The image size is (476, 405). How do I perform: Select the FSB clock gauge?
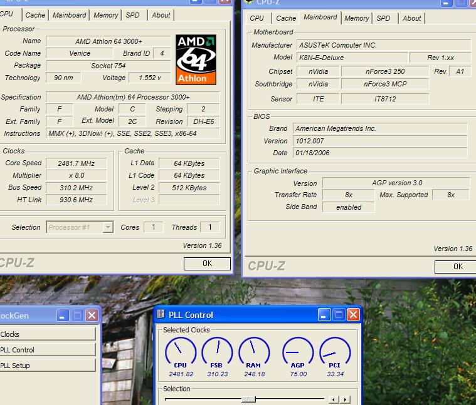217,352
